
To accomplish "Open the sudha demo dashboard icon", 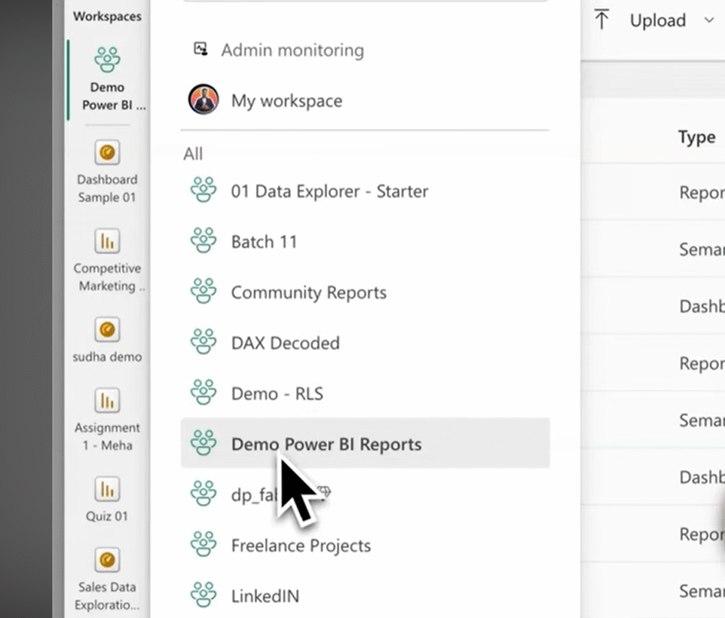I will (x=107, y=329).
